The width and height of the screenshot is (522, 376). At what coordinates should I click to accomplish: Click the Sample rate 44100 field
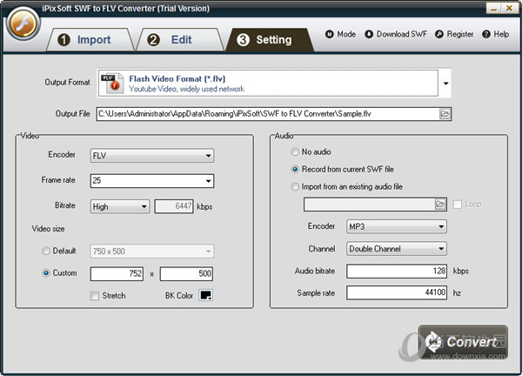coord(397,292)
